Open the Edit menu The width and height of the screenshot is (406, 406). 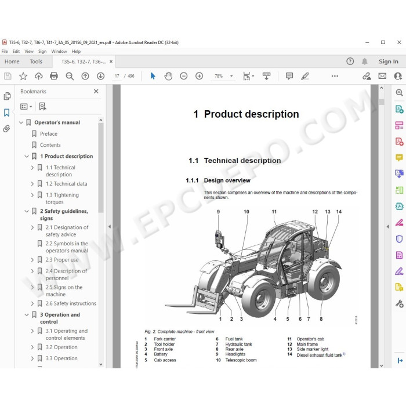[x=16, y=51]
